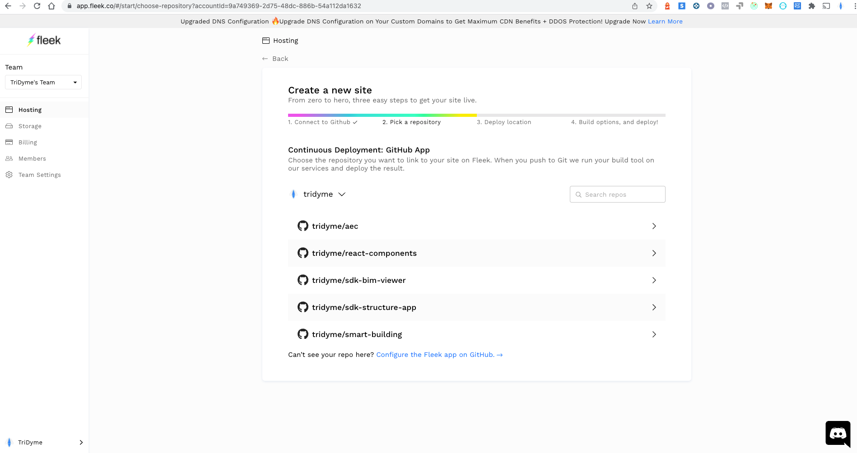This screenshot has height=453, width=857.
Task: Go to browser home page
Action: coord(51,6)
